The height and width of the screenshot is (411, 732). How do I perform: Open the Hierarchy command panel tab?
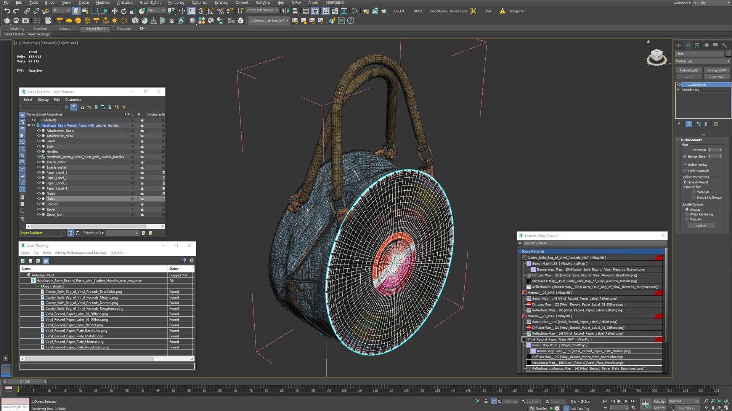point(697,45)
